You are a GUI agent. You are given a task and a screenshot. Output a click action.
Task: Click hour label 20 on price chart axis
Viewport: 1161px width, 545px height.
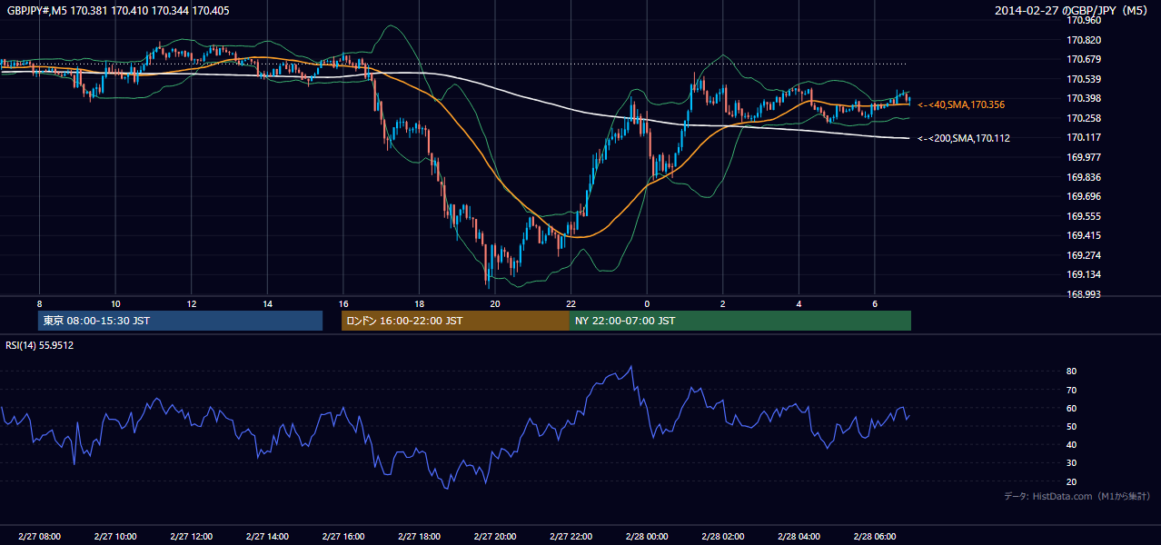[494, 303]
